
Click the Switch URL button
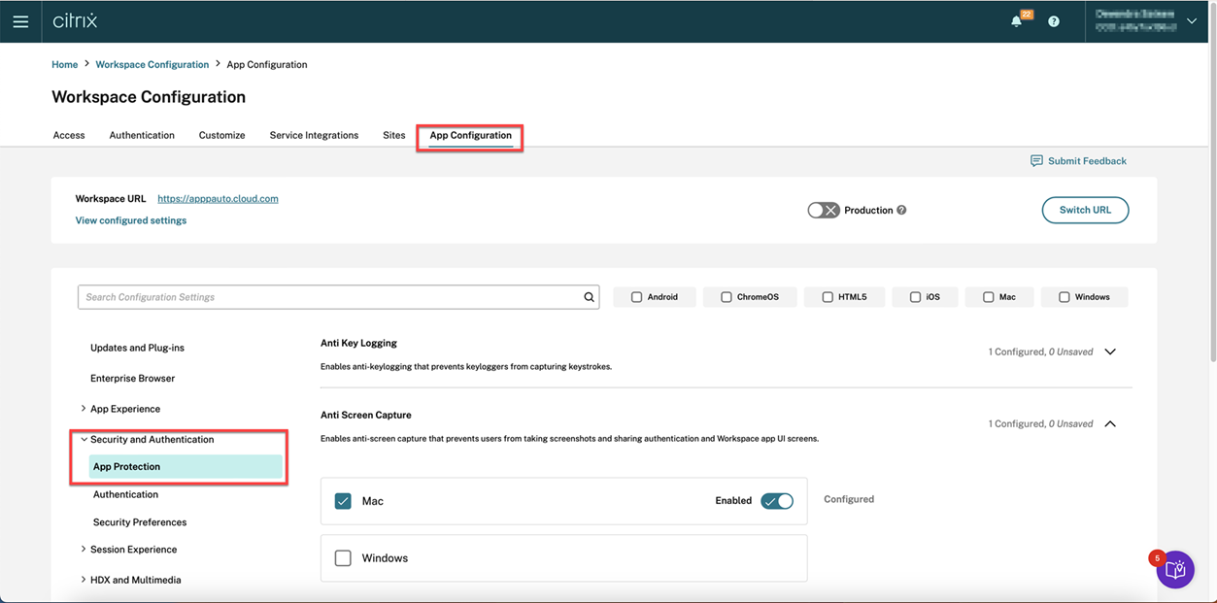click(x=1085, y=210)
